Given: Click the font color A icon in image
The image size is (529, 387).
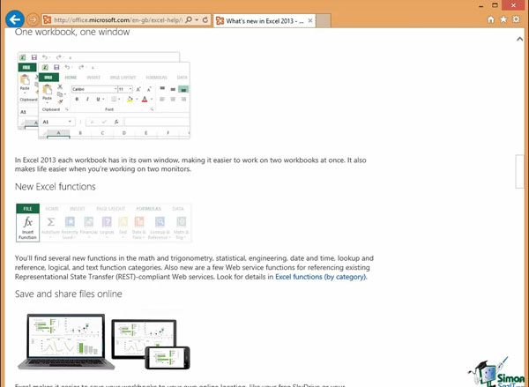Looking at the screenshot, I should click(x=145, y=99).
